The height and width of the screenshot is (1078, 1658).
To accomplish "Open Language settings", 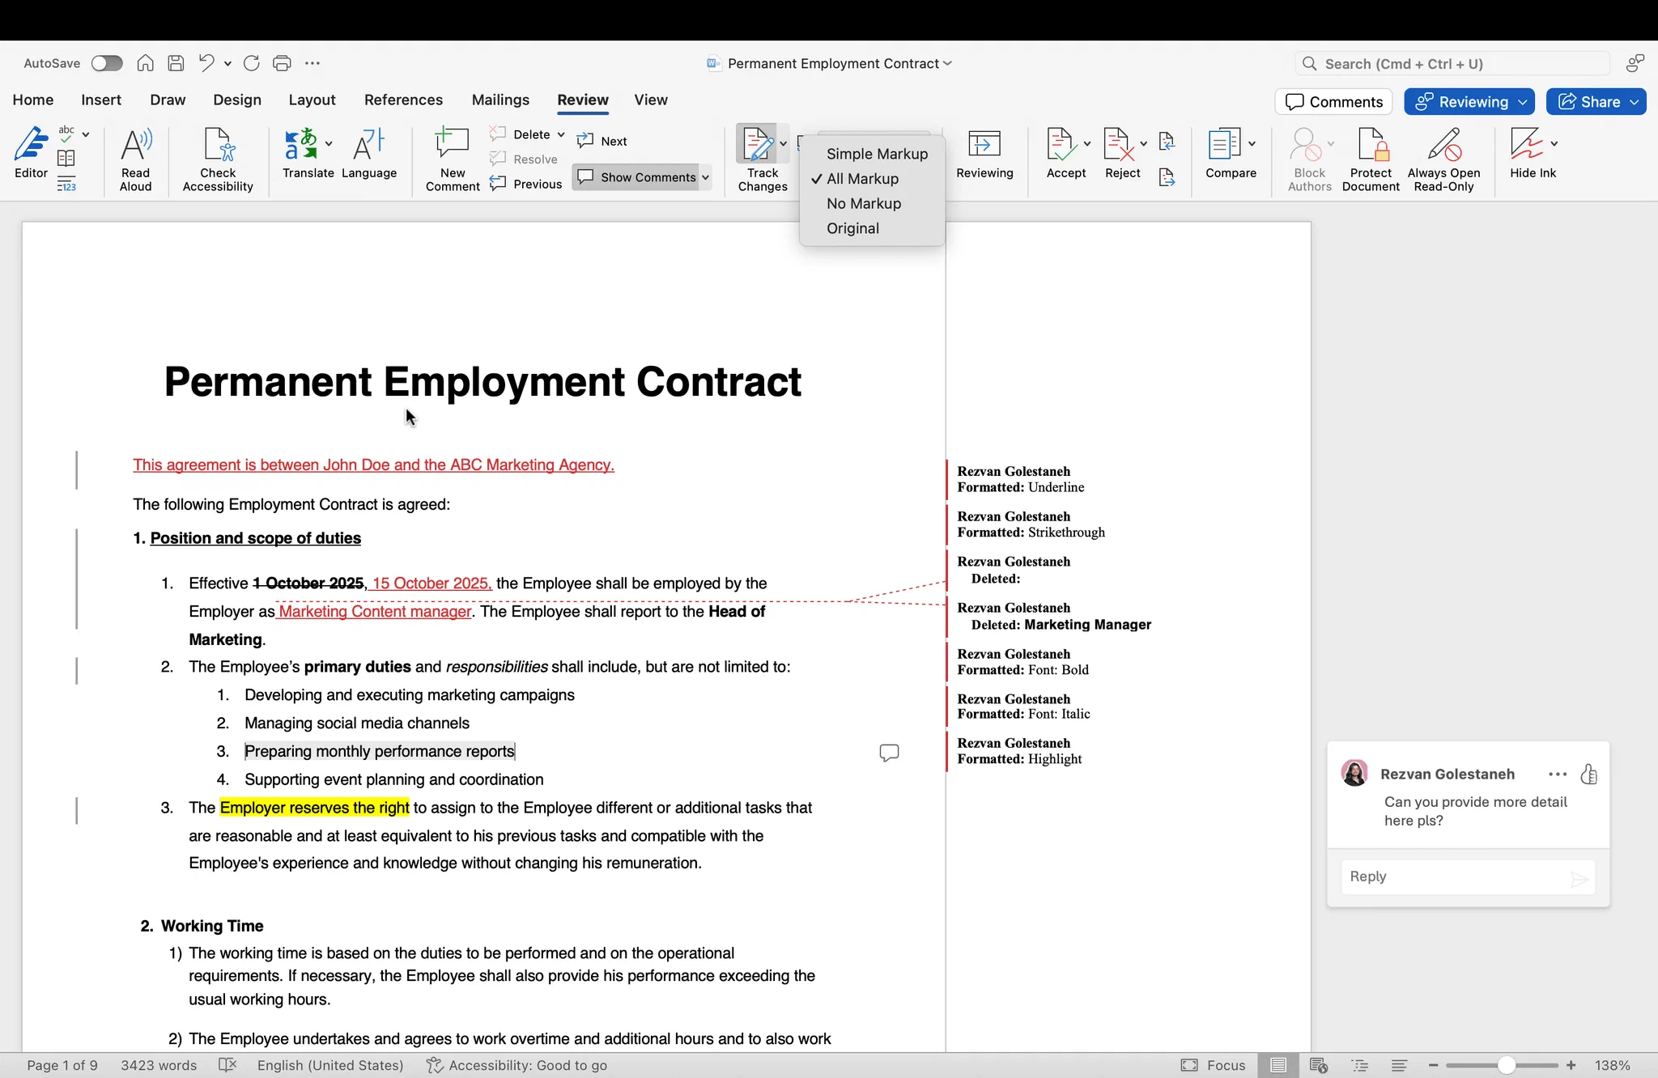I will tap(369, 153).
